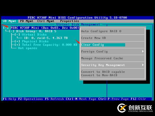Open the Properties tab
The image size is (155, 116).
point(70,21)
